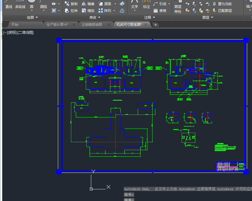The width and height of the screenshot is (252, 201).
Task: Expand the 绘图 panel dropdown
Action: coord(32,17)
